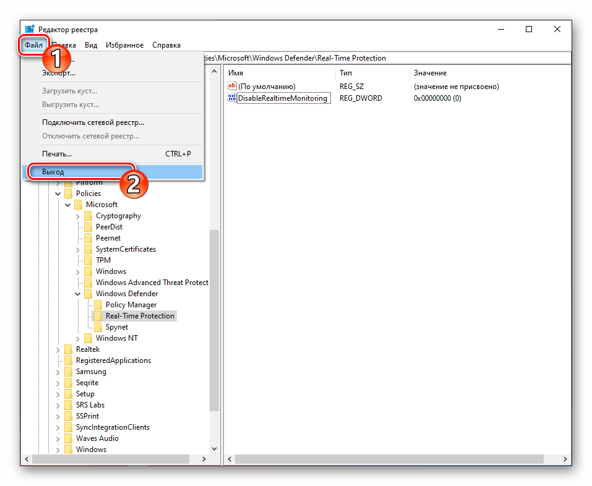592x486 pixels.
Task: Expand the Realtek tree node
Action: click(58, 350)
